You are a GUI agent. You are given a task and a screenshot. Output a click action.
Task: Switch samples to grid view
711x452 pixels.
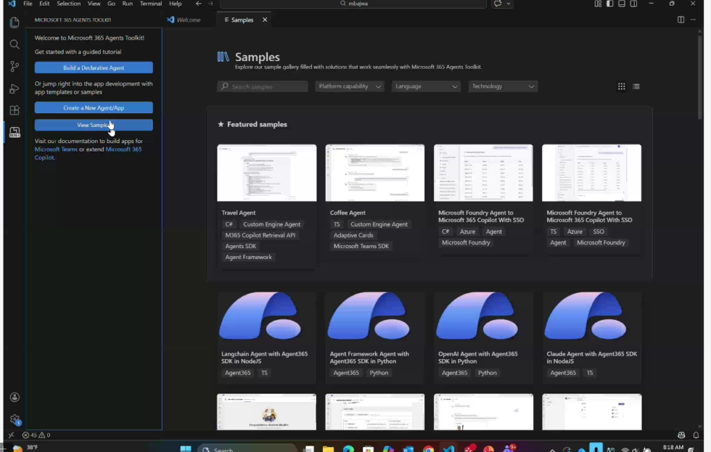coord(621,87)
